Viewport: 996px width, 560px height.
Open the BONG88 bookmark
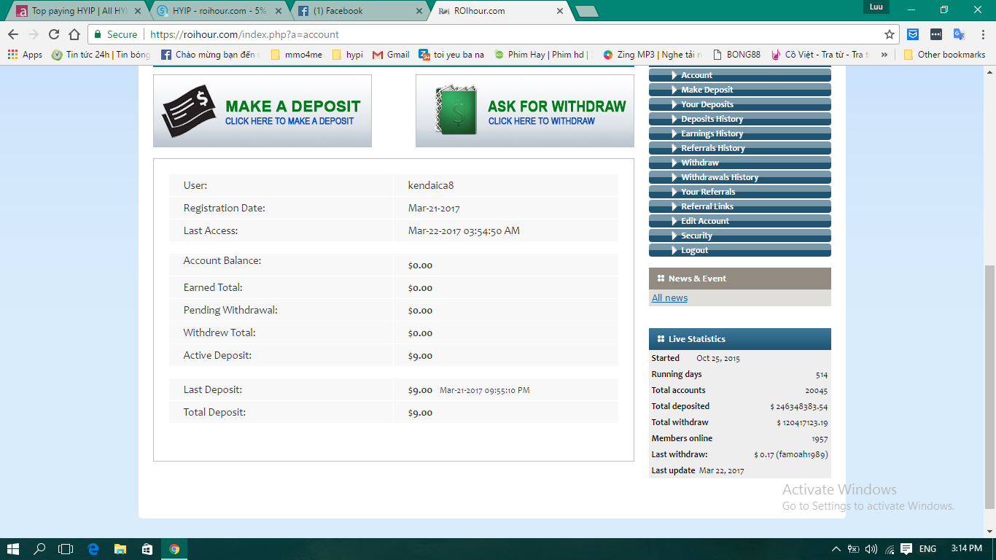click(x=736, y=55)
